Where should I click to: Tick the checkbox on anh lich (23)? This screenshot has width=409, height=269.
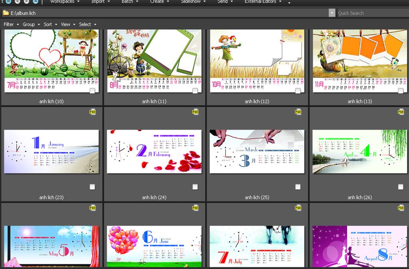[x=92, y=187]
